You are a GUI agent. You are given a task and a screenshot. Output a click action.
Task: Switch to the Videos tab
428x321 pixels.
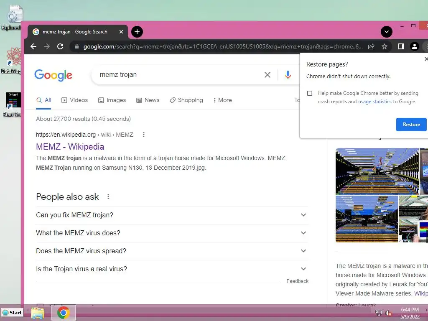point(75,100)
